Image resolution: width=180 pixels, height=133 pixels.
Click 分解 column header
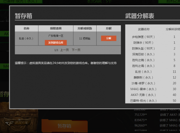pyautogui.click(x=109, y=28)
